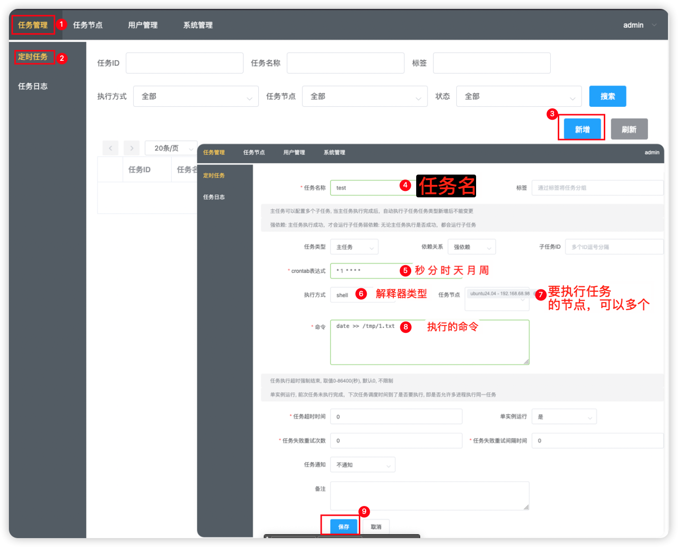Screen dimensions: 678x547
Task: Click the 取消 button in the form
Action: point(376,527)
